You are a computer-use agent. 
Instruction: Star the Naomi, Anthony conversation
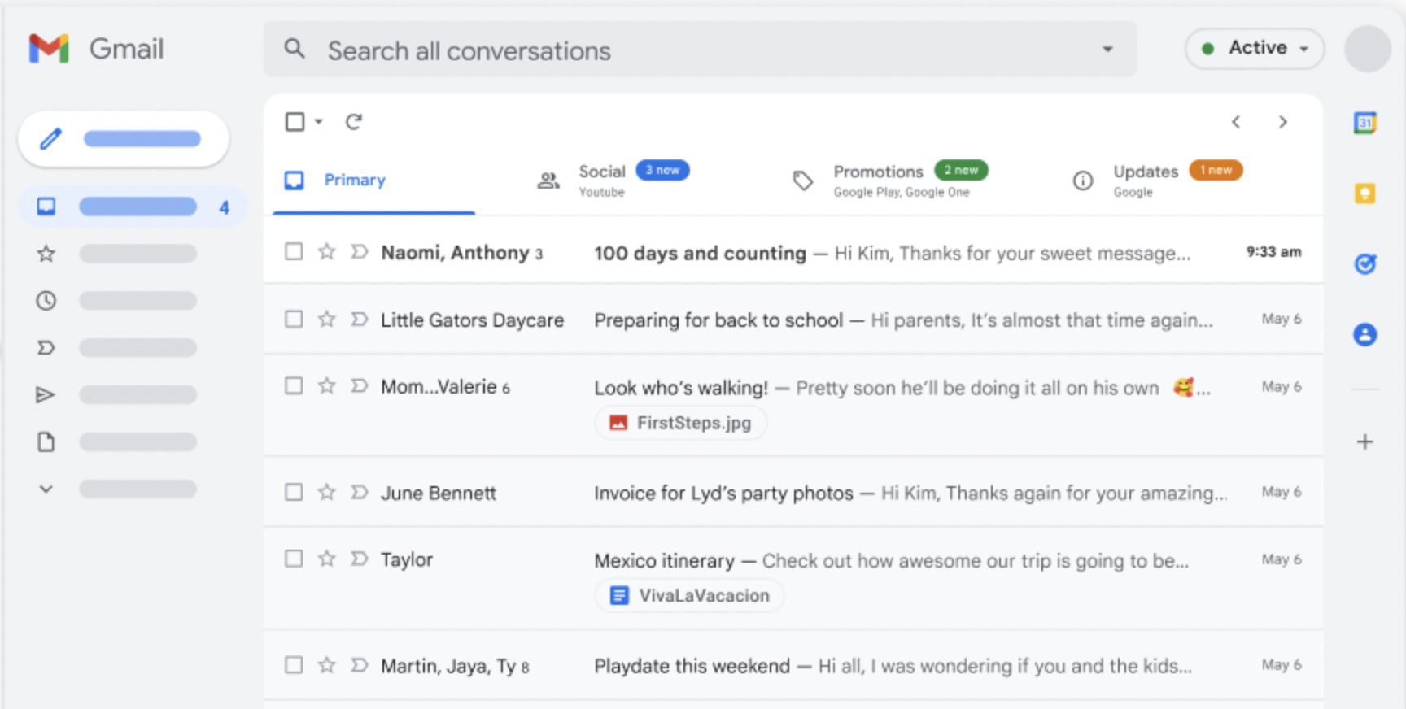(x=326, y=252)
